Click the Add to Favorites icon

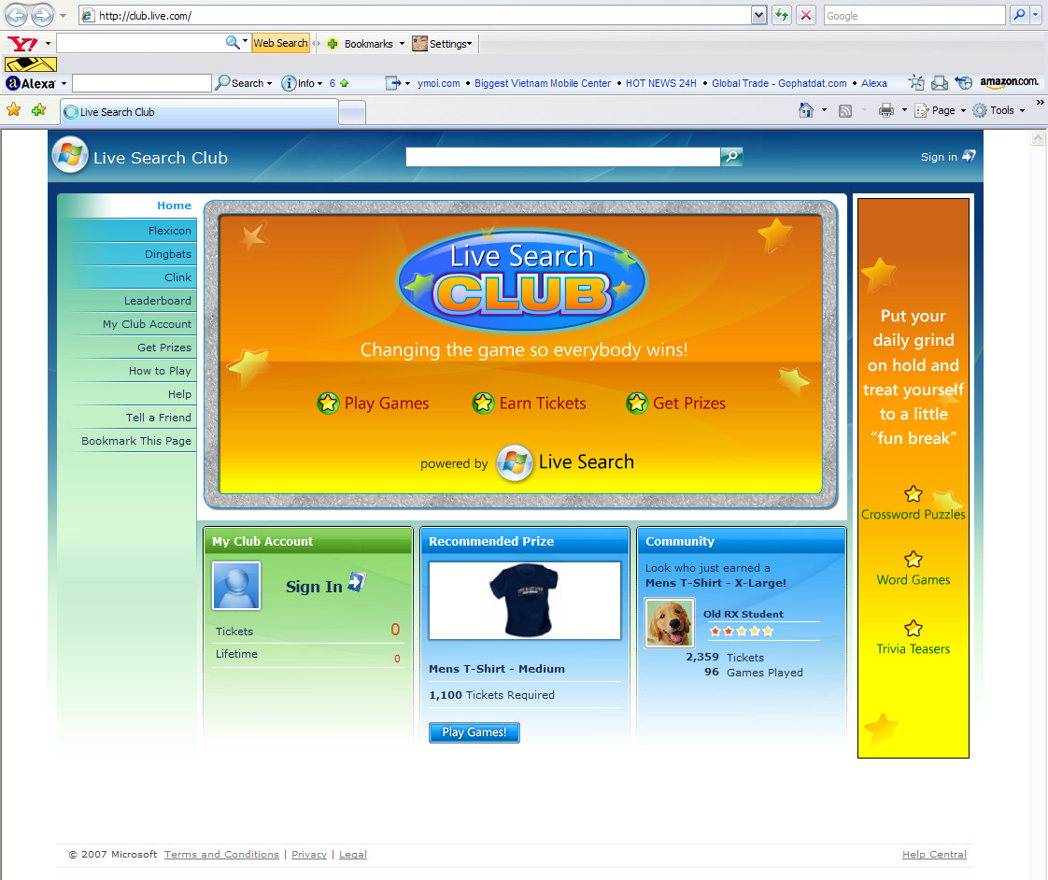[39, 109]
